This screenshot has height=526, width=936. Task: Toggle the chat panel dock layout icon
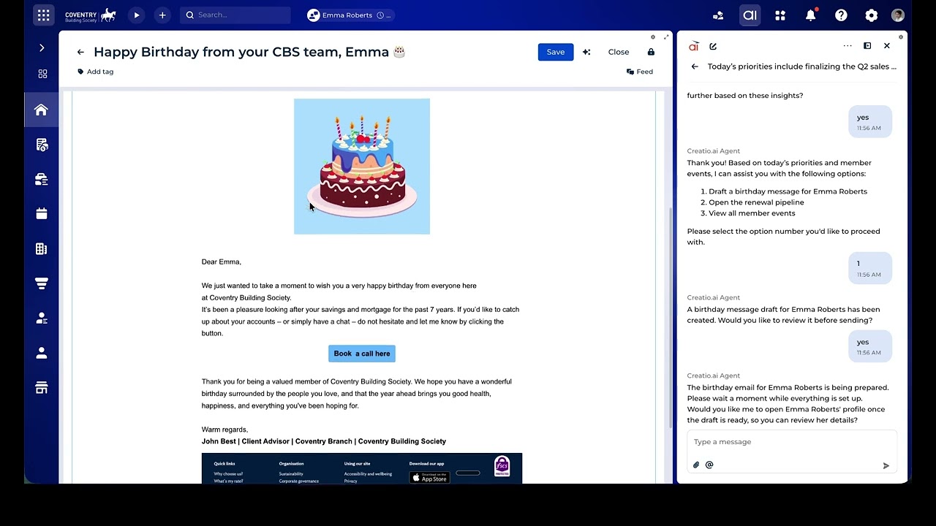[867, 46]
